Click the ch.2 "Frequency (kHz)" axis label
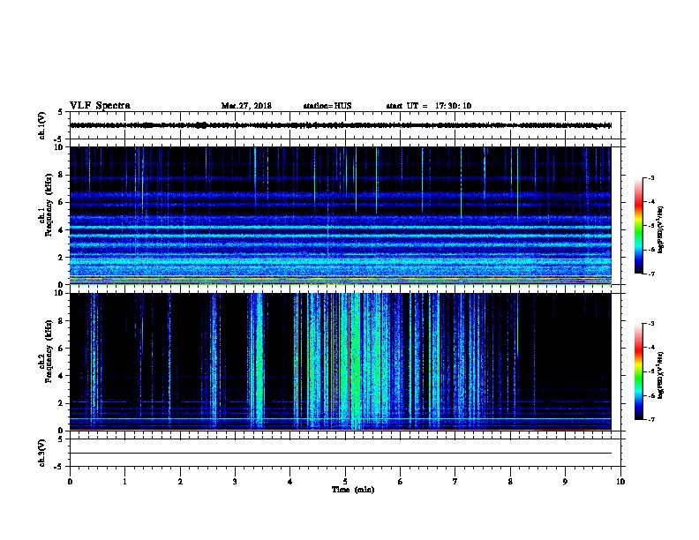The image size is (699, 540). 49,352
